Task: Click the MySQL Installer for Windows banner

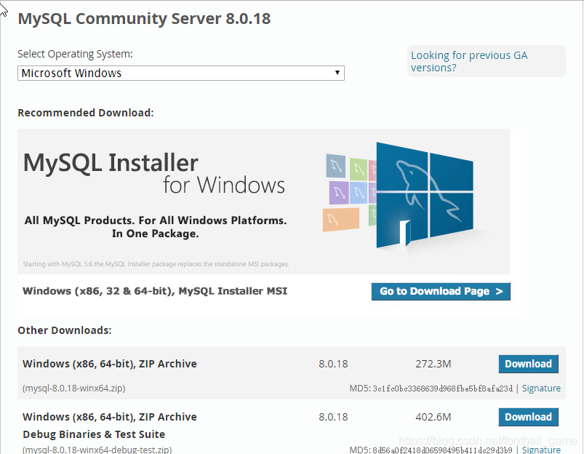Action: [263, 202]
